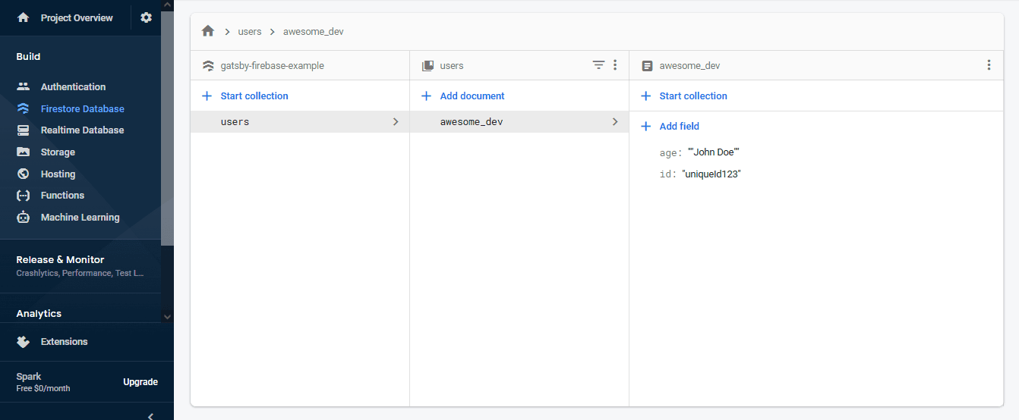Expand awesome_dev document row chevron
Viewport: 1019px width, 420px height.
615,121
